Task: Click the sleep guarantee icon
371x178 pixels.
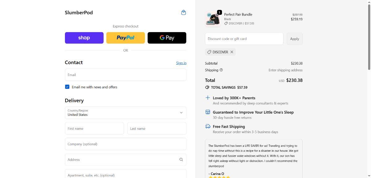Action: point(208,112)
